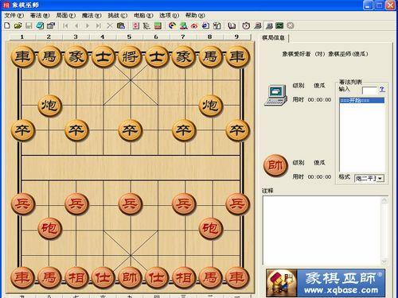Open the 帮助(H) menu

(195, 15)
